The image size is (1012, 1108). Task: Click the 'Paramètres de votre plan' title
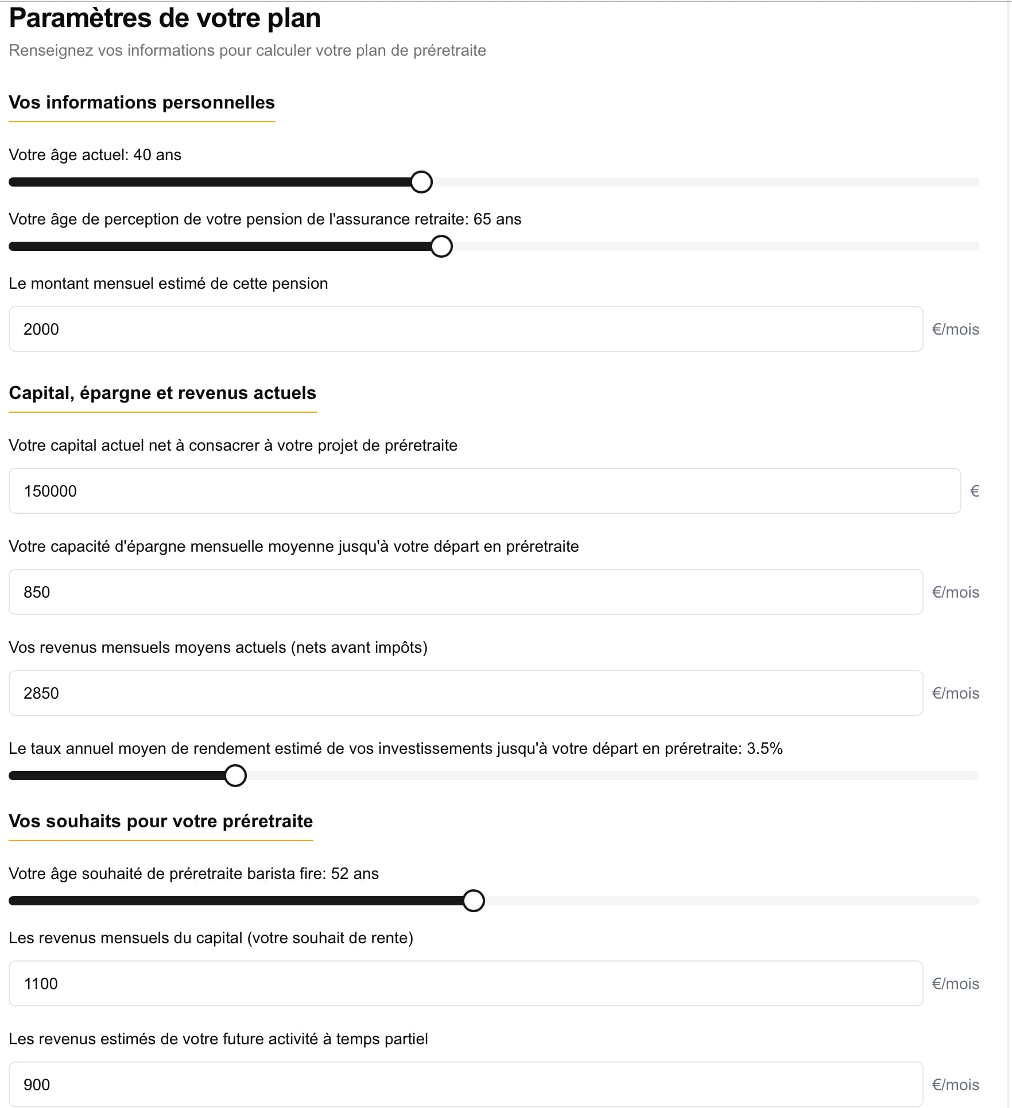pos(165,18)
